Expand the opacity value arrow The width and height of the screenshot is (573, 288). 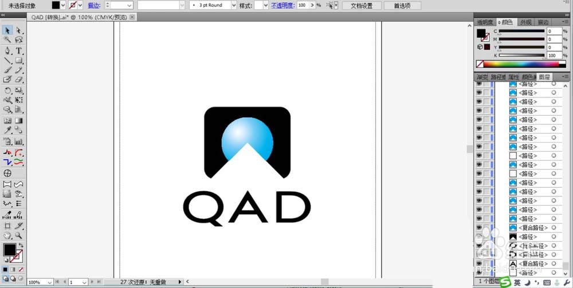(x=312, y=5)
